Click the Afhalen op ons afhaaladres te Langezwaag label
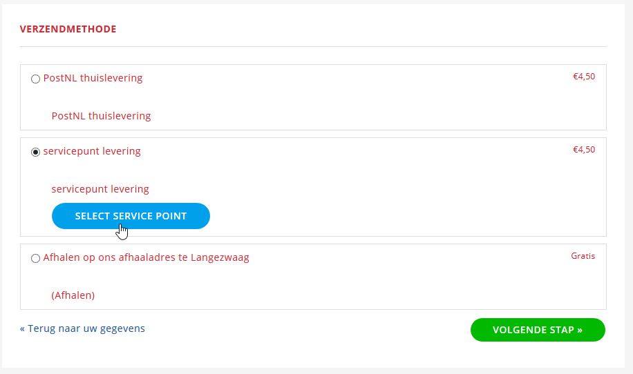The height and width of the screenshot is (374, 633). point(146,257)
